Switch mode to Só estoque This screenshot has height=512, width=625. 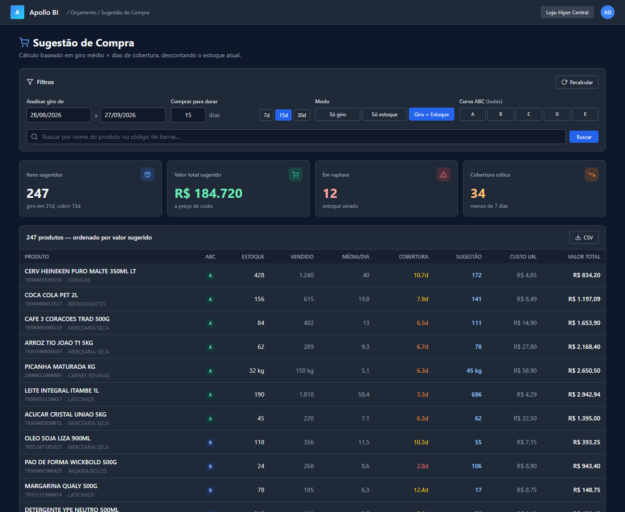(385, 114)
